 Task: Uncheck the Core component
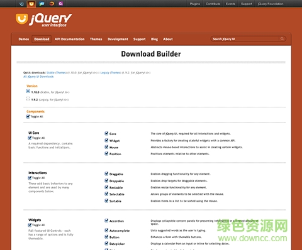pyautogui.click(x=106, y=133)
